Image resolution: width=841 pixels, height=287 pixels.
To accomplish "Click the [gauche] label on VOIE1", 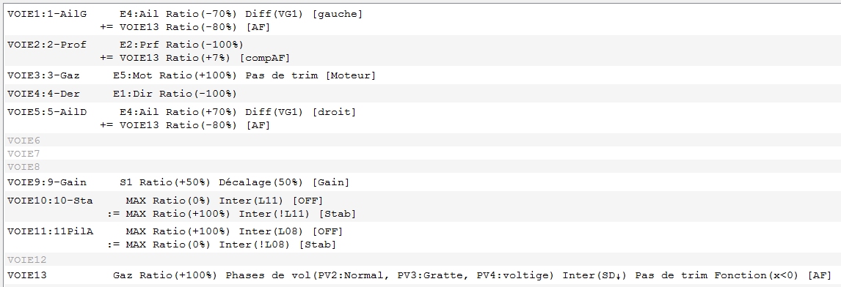I will coord(338,14).
